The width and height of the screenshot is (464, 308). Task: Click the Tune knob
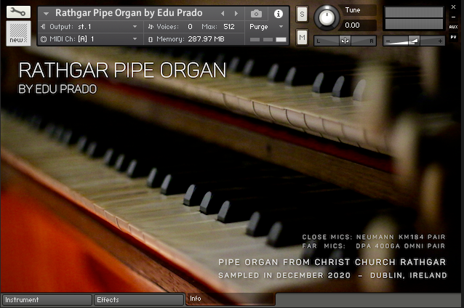click(x=327, y=17)
